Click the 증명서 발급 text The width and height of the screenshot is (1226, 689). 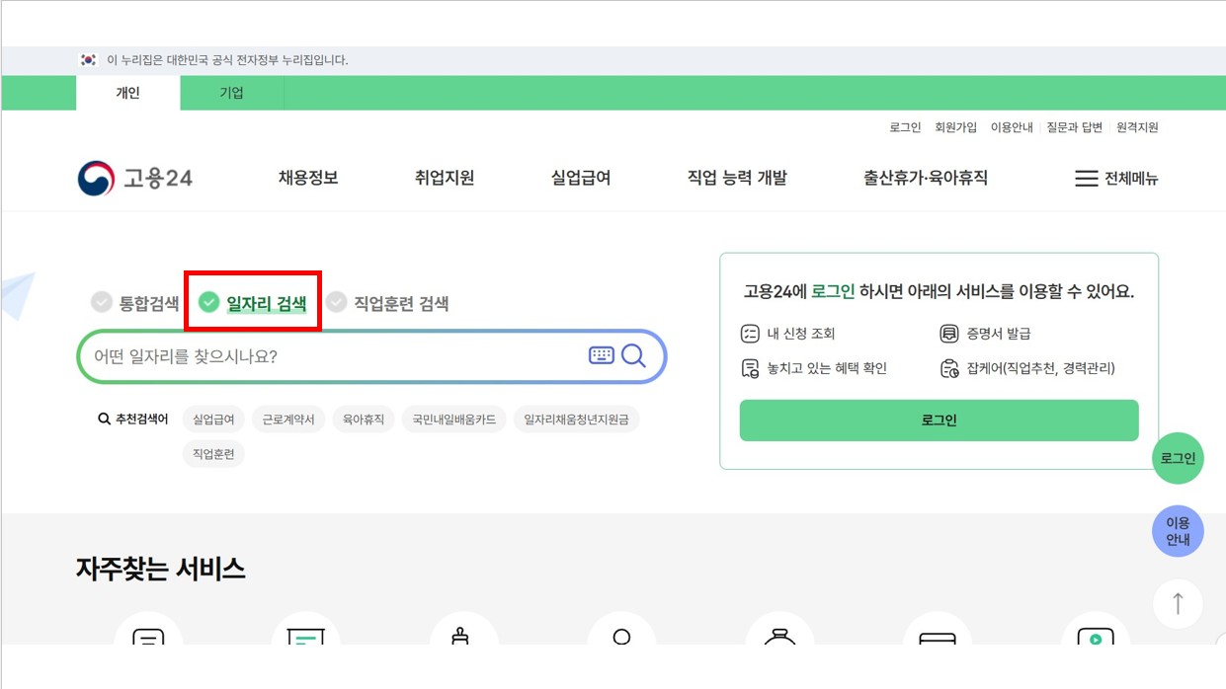point(999,334)
